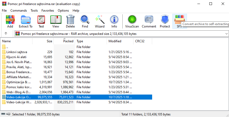Click the key password icon in status bar
This screenshot has width=229, height=117.
point(9,114)
